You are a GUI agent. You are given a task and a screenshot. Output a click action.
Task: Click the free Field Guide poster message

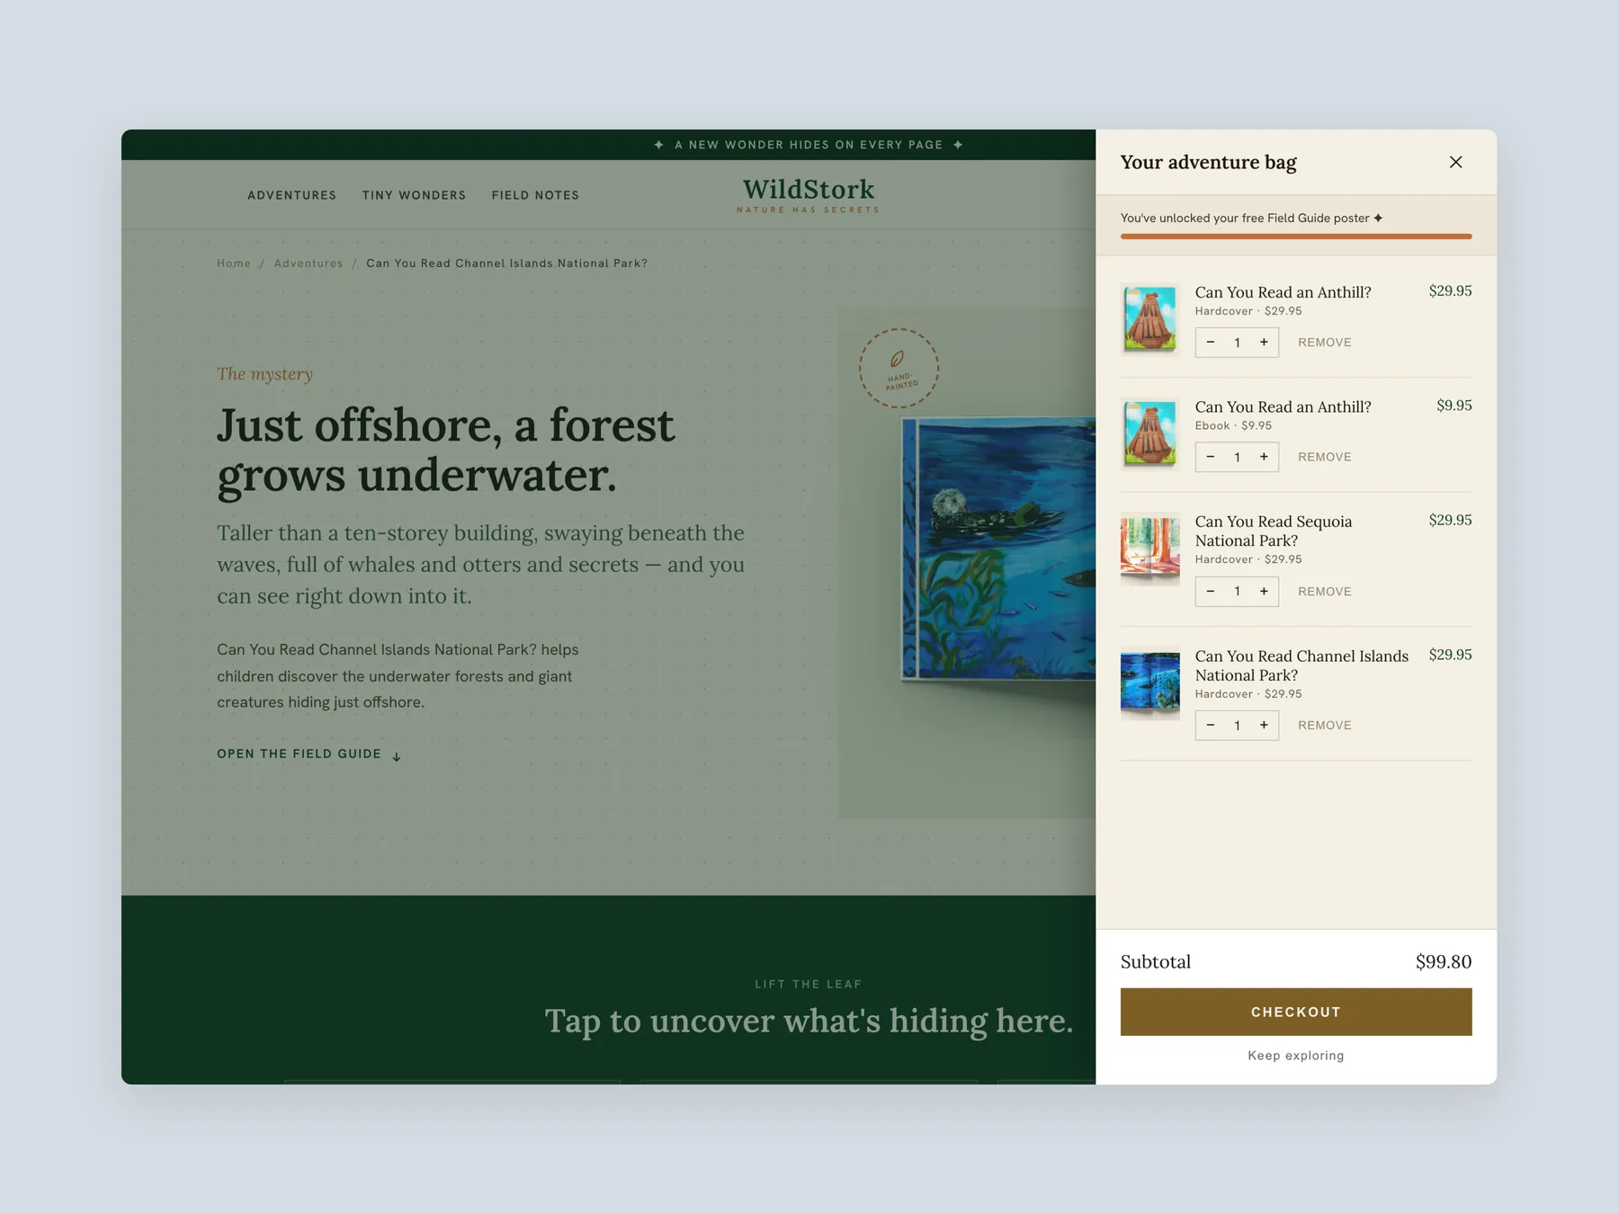click(1251, 218)
